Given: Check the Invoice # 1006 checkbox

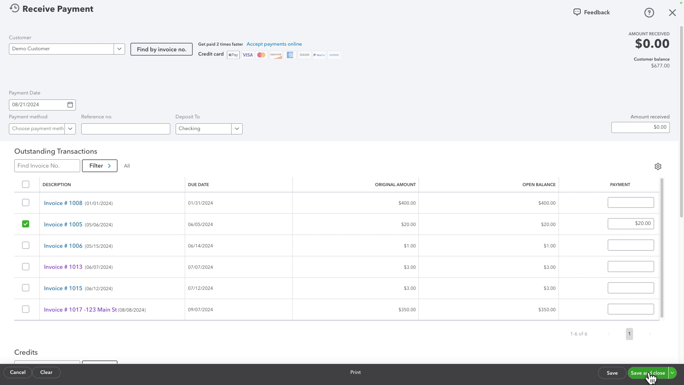Looking at the screenshot, I should point(26,245).
